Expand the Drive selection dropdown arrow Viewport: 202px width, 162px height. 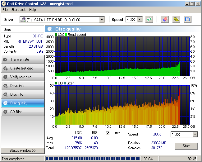(x=102, y=20)
